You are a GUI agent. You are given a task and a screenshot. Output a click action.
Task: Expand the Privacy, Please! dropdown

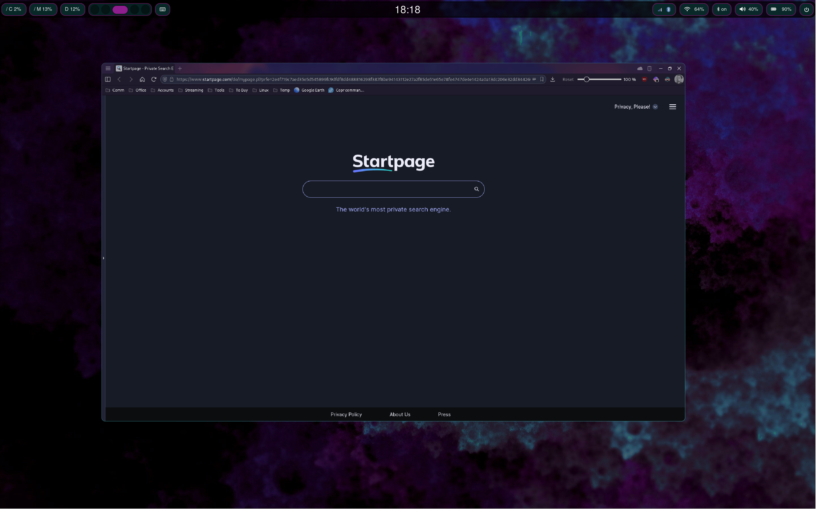click(x=655, y=107)
